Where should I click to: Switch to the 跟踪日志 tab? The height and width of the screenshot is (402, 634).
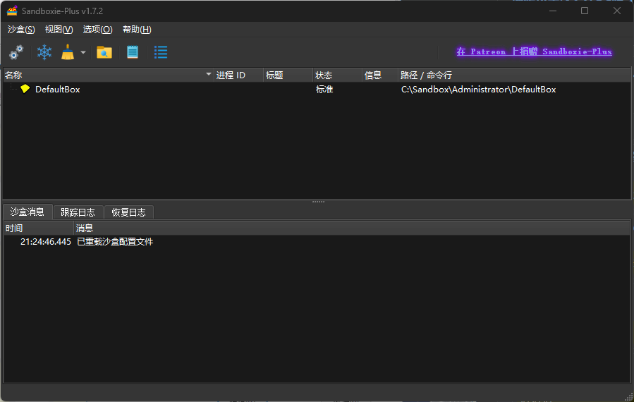point(78,212)
